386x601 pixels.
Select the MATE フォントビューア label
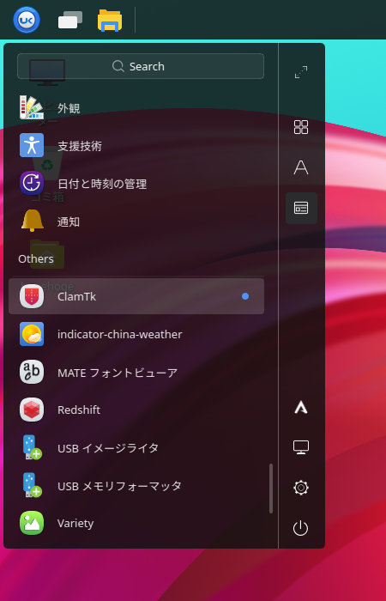(118, 373)
